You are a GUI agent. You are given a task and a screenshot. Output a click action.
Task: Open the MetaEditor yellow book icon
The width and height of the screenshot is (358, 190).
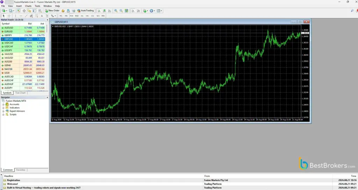coord(63,11)
